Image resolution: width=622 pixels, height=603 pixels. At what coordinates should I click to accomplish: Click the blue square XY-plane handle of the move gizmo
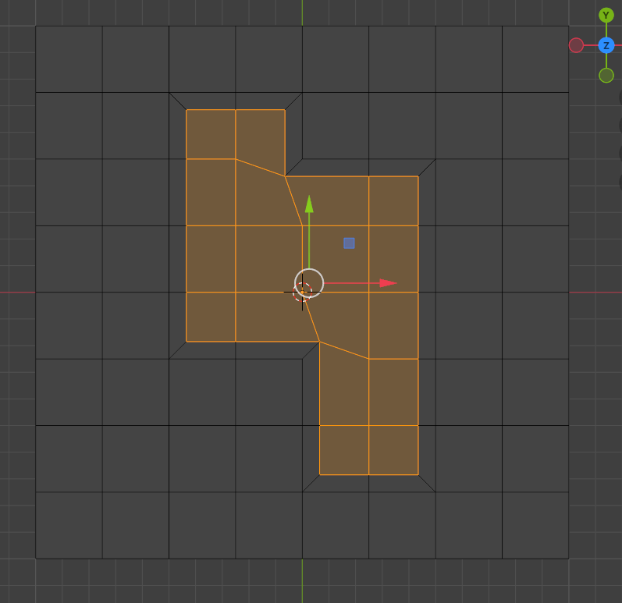click(349, 243)
